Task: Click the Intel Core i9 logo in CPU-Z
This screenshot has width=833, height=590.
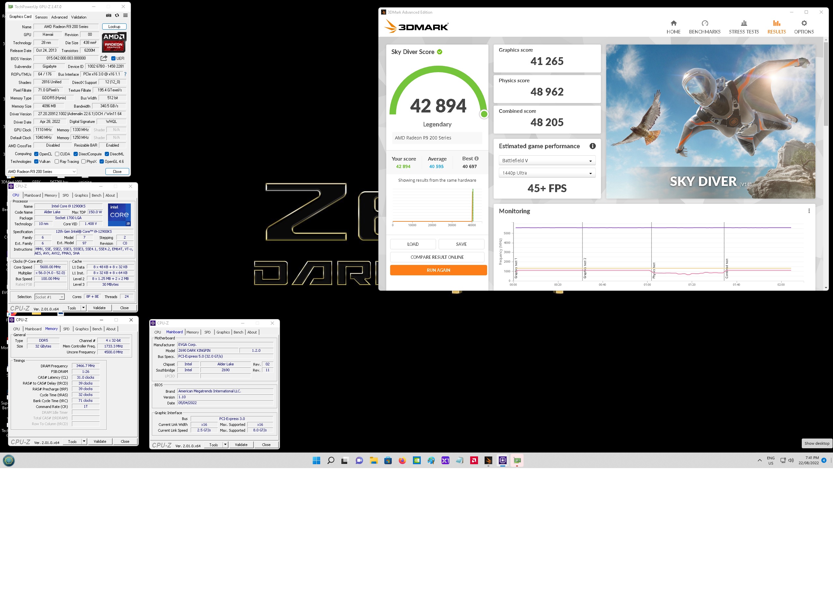Action: click(119, 215)
